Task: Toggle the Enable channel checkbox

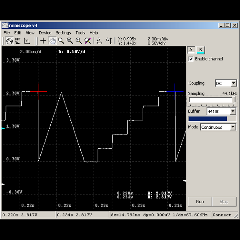Action: point(191,59)
